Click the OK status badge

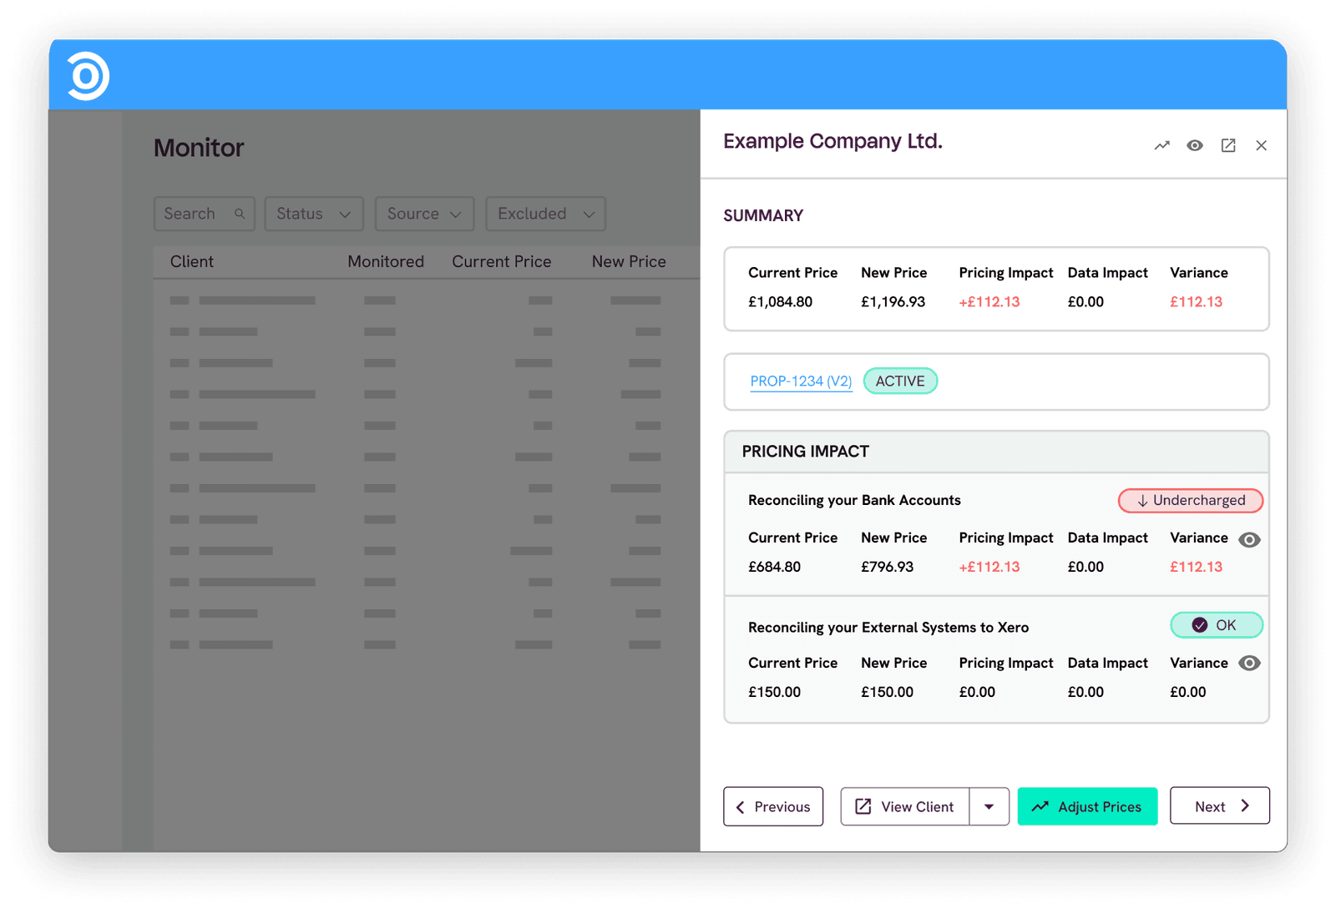click(1217, 625)
